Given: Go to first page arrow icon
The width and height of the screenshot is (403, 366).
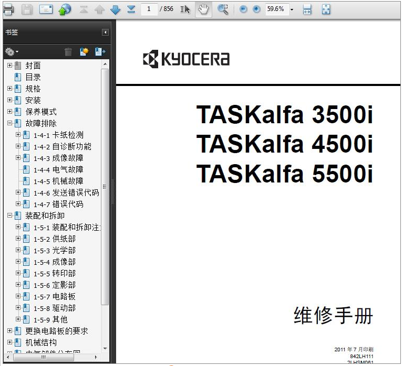Looking at the screenshot, I should 84,9.
